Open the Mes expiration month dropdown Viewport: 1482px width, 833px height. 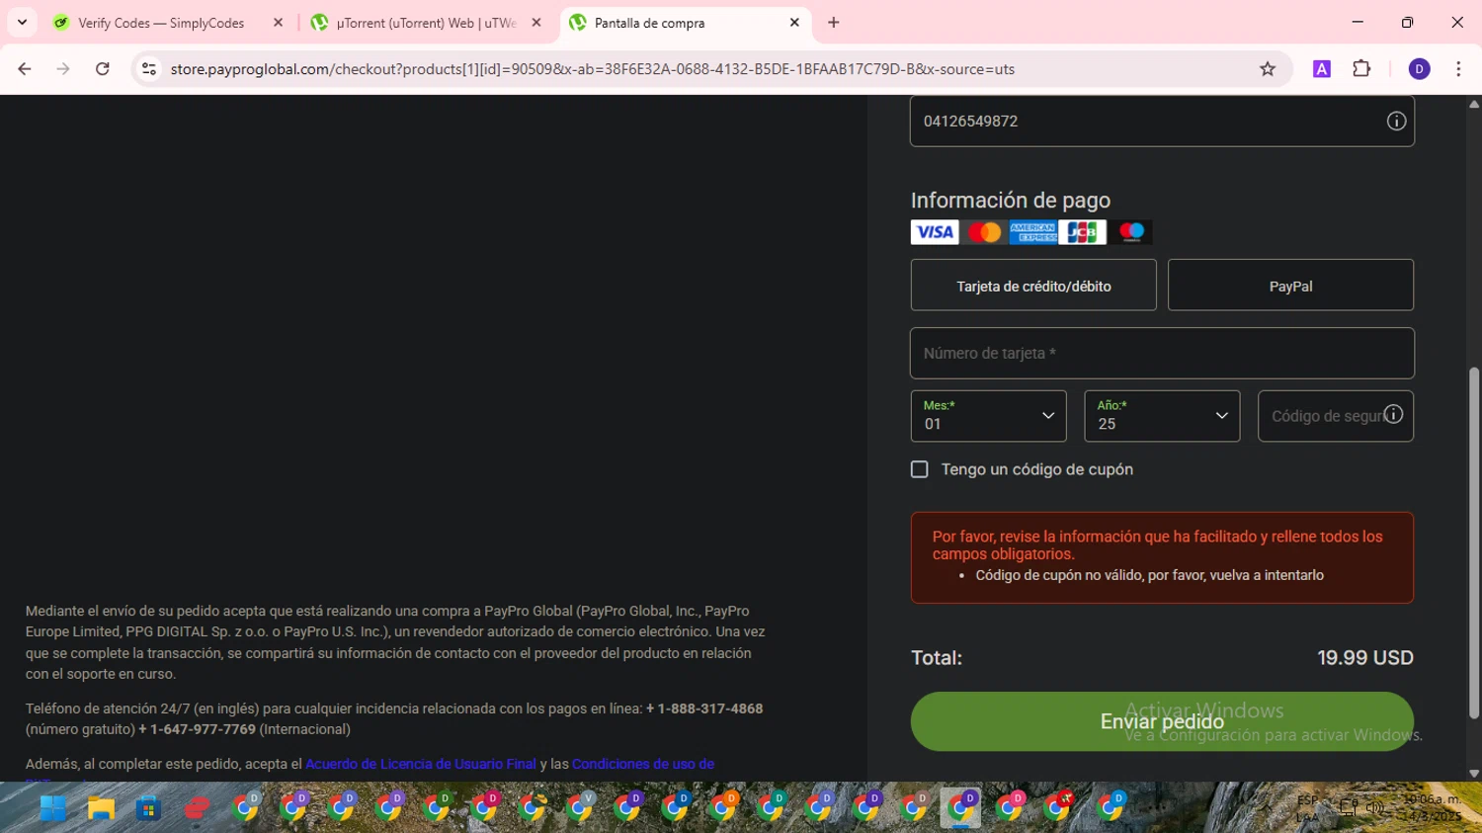pyautogui.click(x=988, y=416)
